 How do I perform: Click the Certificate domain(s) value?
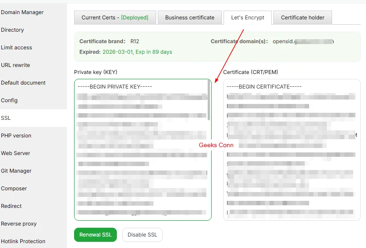pyautogui.click(x=303, y=41)
